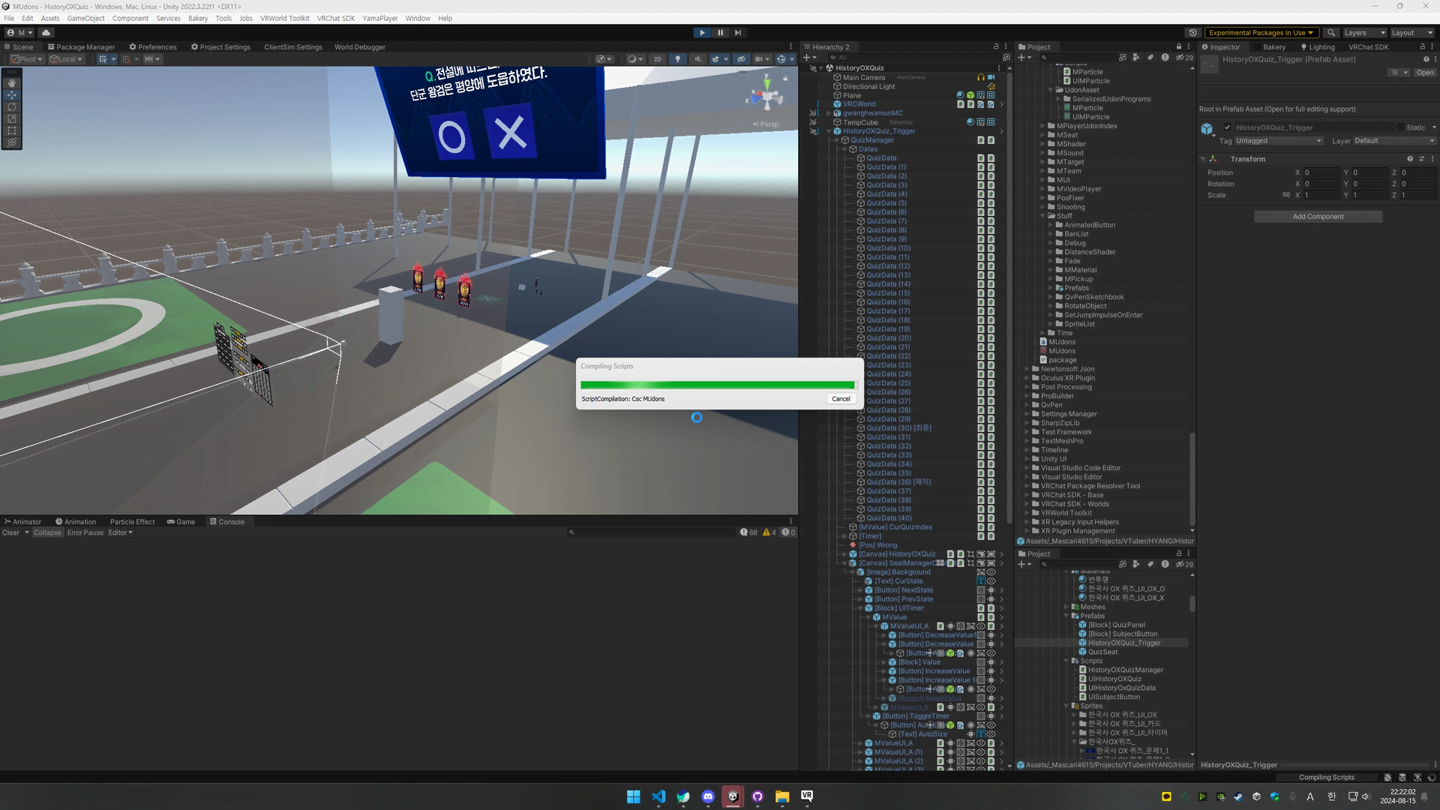This screenshot has width=1440, height=810.
Task: Uncheck active checkbox for HistoryOXQuiz_Trigger
Action: point(1228,127)
